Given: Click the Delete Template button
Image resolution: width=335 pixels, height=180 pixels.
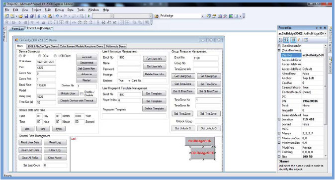Looking at the screenshot, I should coord(154,108).
